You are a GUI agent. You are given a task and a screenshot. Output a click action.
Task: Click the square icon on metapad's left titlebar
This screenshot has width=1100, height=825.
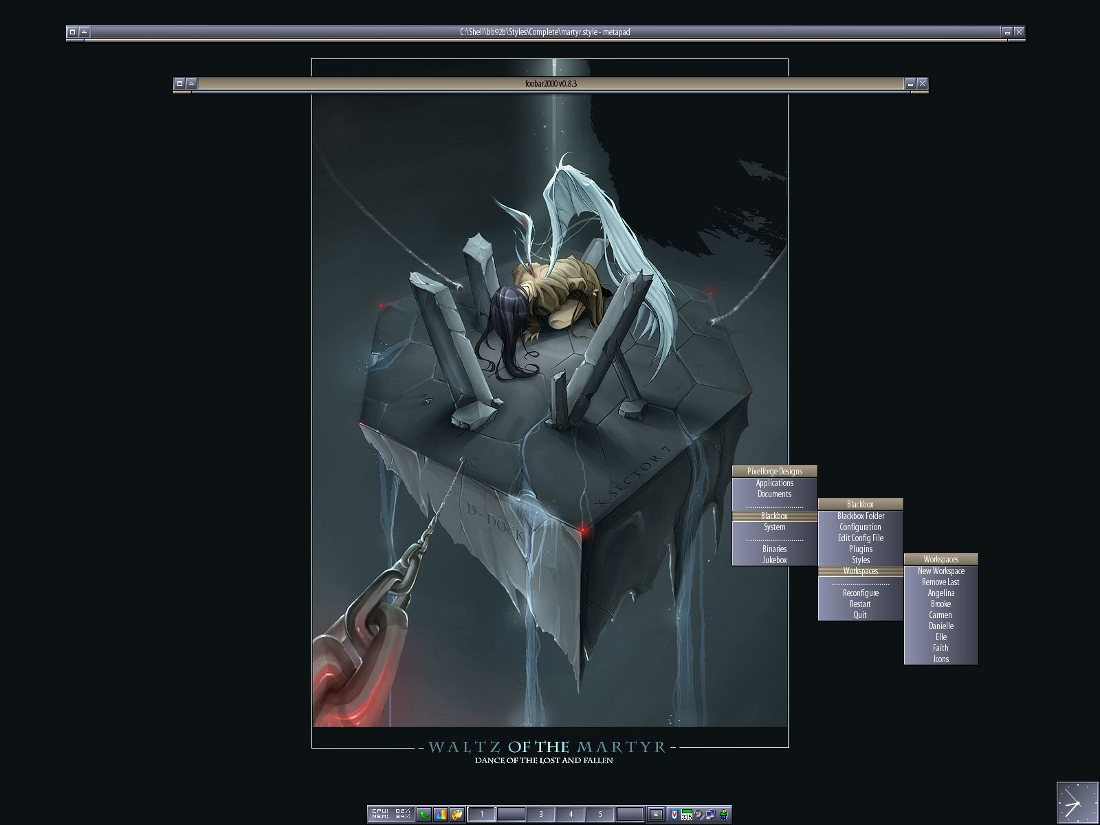click(72, 32)
